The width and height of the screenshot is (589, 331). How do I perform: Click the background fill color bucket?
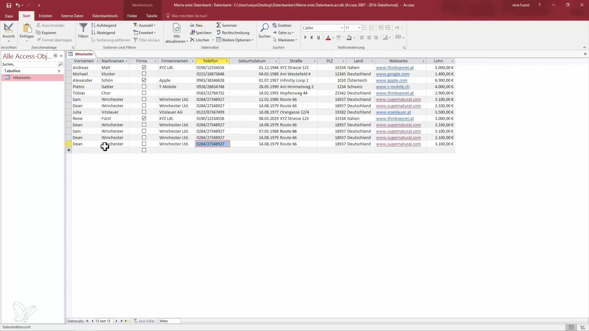(349, 38)
